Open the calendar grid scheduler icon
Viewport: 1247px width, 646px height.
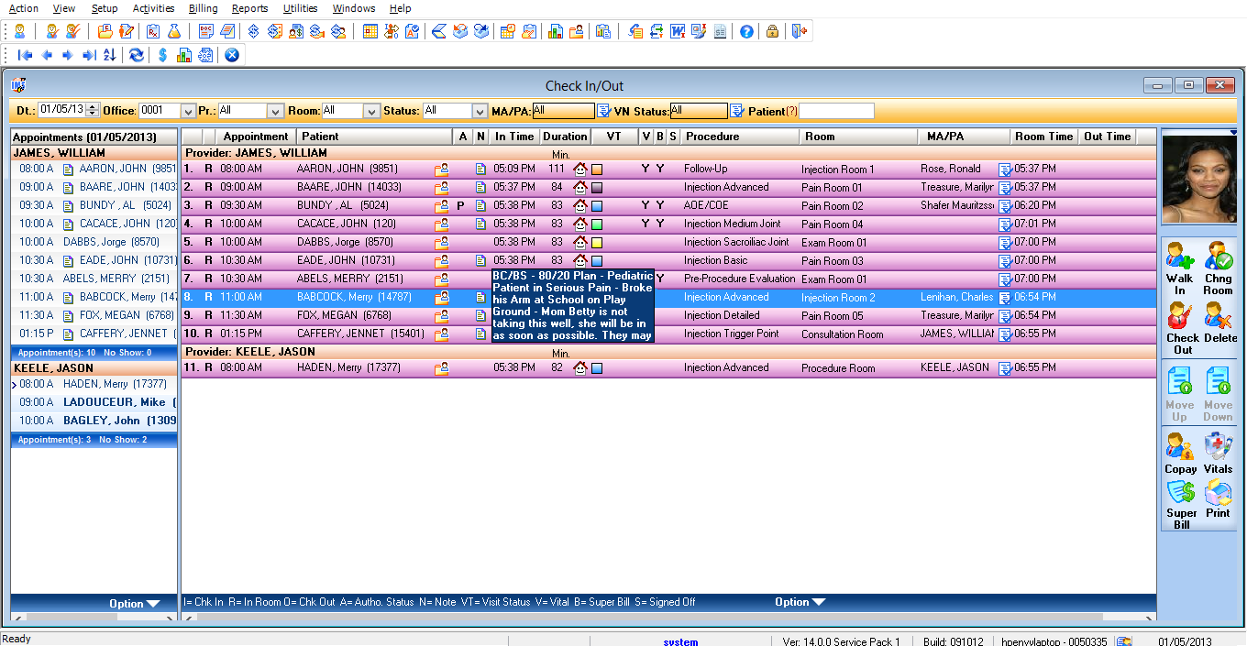[x=370, y=31]
